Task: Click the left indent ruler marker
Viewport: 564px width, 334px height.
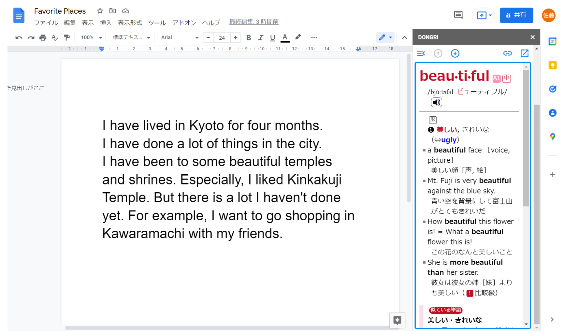Action: [102, 49]
